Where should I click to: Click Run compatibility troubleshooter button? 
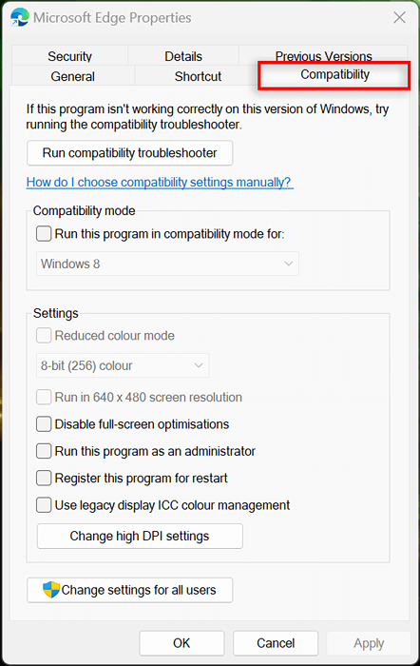coord(130,153)
